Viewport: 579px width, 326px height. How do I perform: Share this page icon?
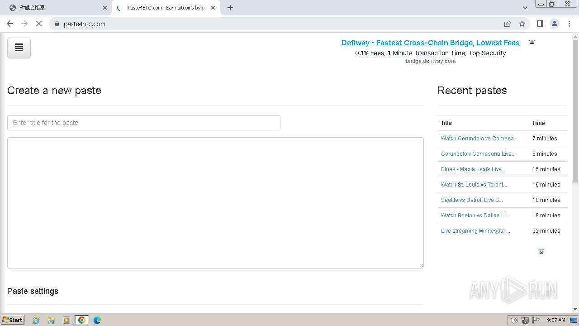pos(508,24)
